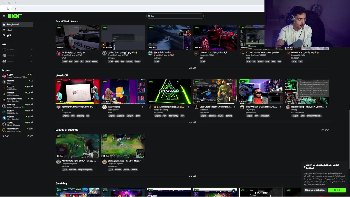
Task: Click ItsOG streamer avatar
Action: [x=242, y=53]
